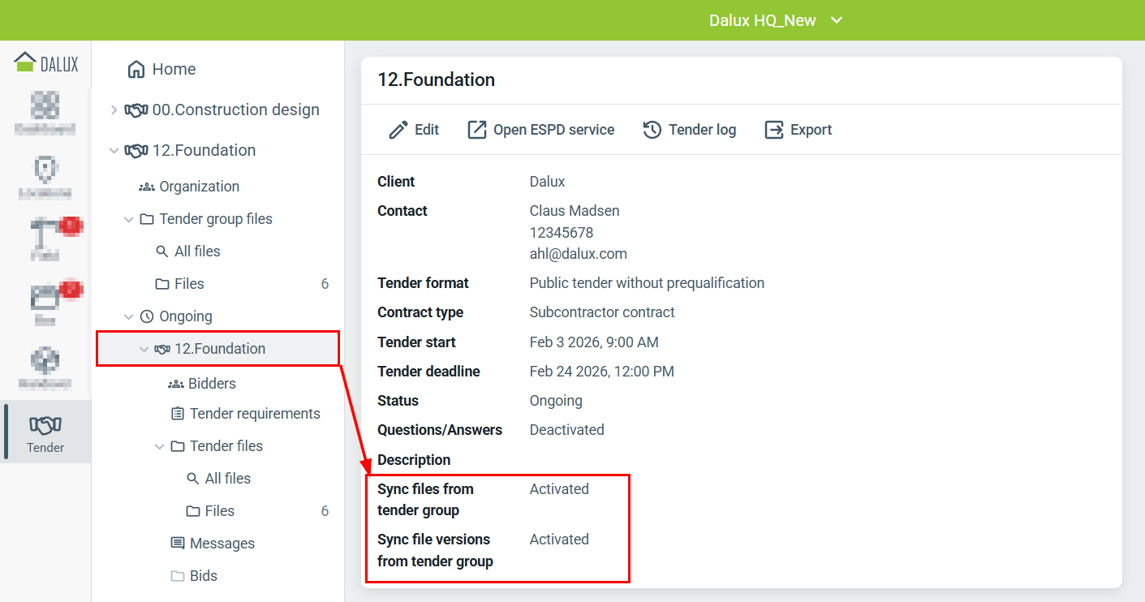The image size is (1145, 602).
Task: Collapse the Ongoing section
Action: [129, 316]
